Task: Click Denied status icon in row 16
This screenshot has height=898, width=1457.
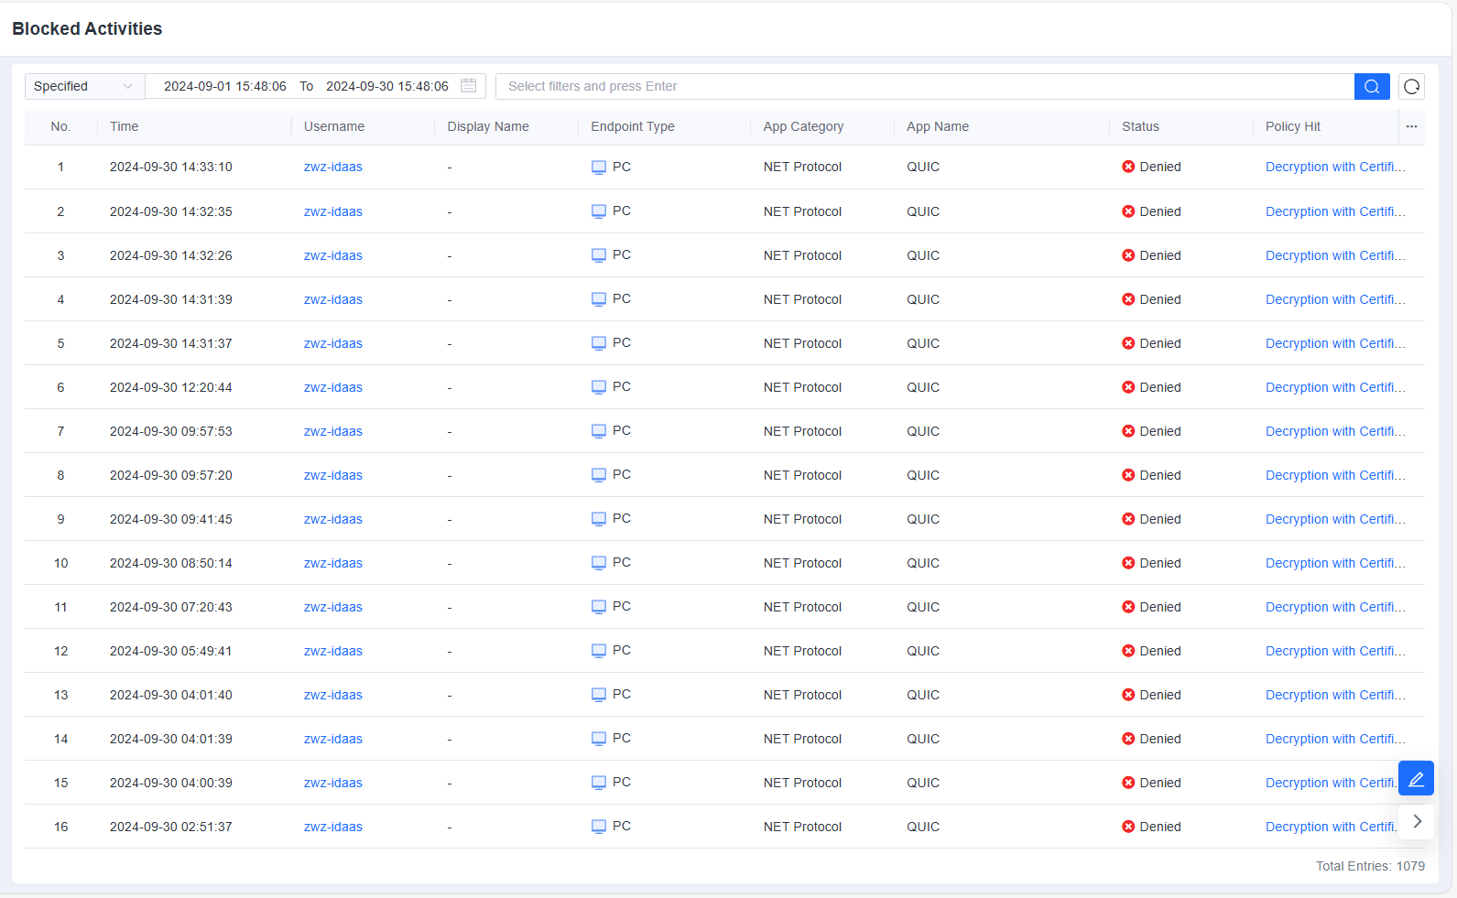Action: coord(1128,827)
